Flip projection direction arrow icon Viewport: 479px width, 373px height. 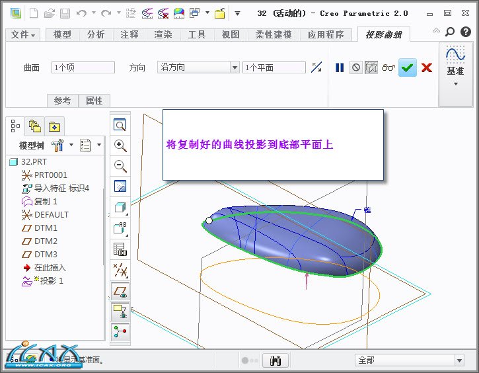coord(316,67)
